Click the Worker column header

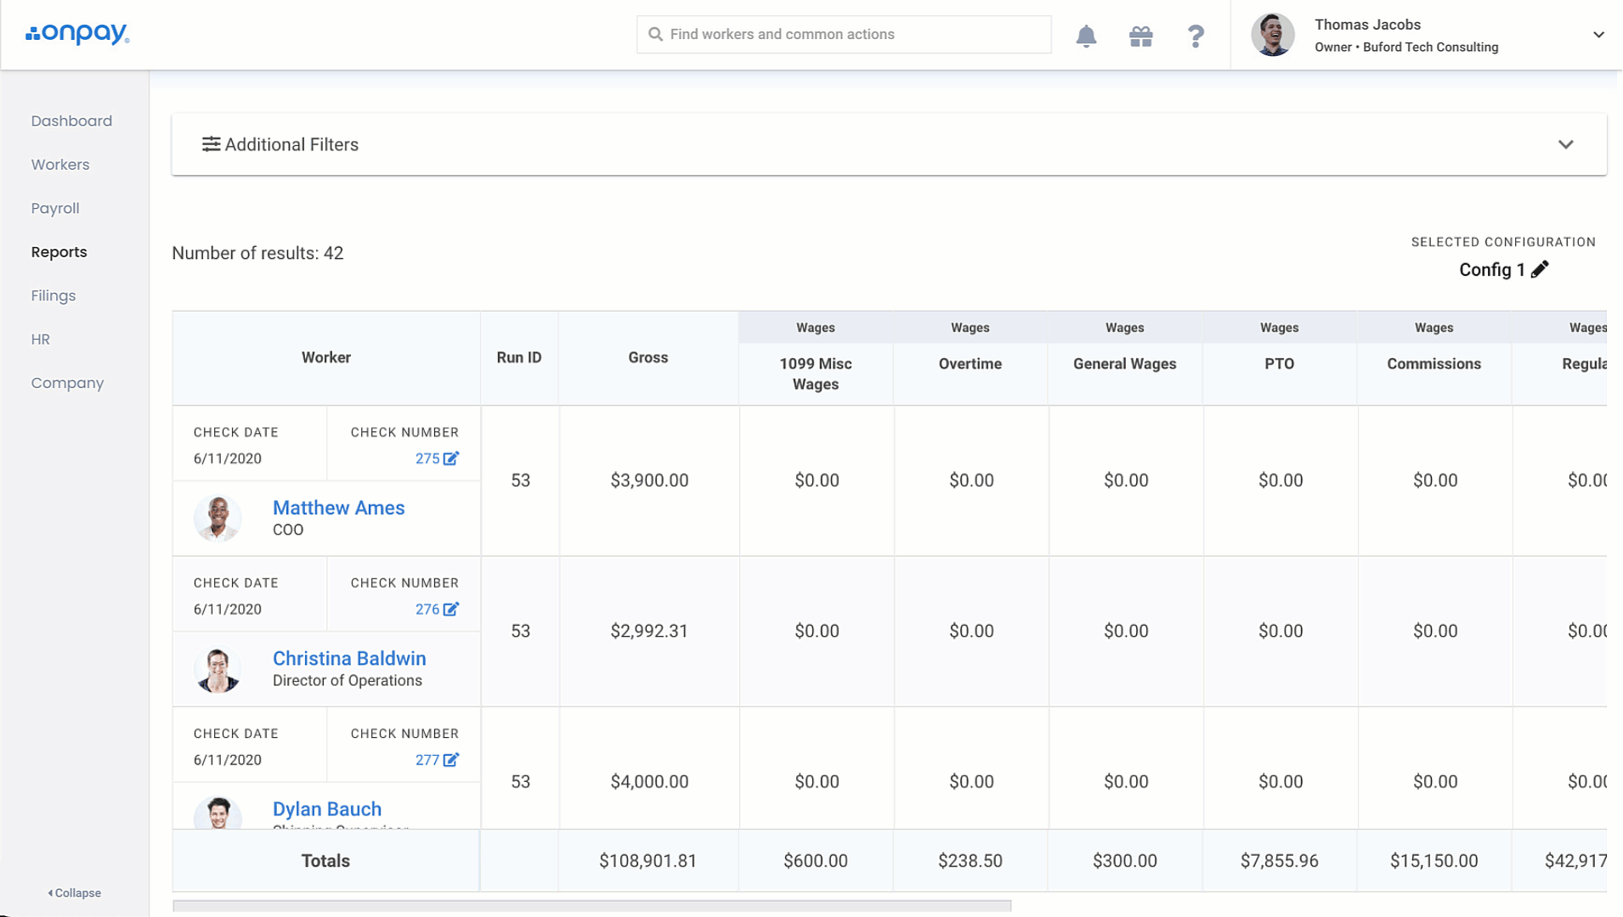326,357
